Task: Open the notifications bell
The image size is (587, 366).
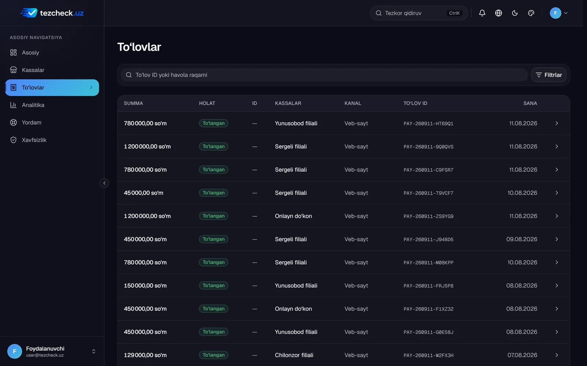Action: point(482,13)
